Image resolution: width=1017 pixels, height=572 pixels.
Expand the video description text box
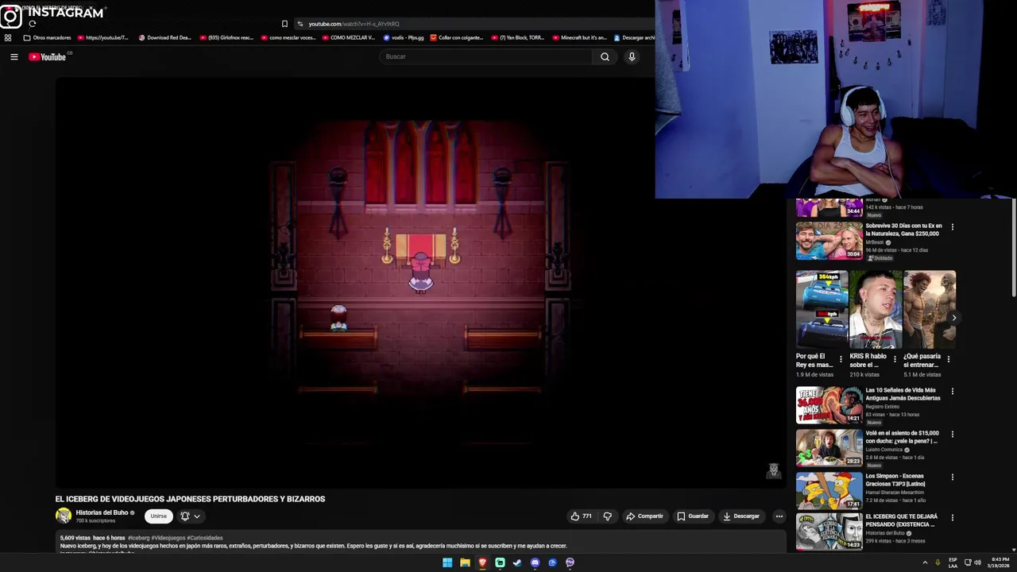[x=420, y=543]
